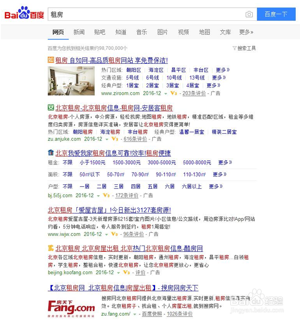This screenshot has height=321, width=300.
Task: Expand 更多» in the 经典户型 row
Action: tap(213, 85)
